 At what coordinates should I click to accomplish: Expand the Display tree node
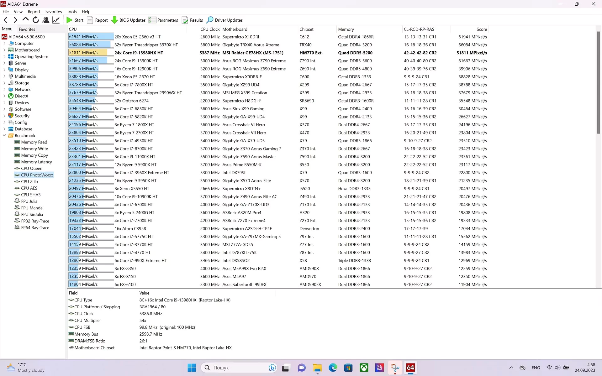click(x=4, y=70)
